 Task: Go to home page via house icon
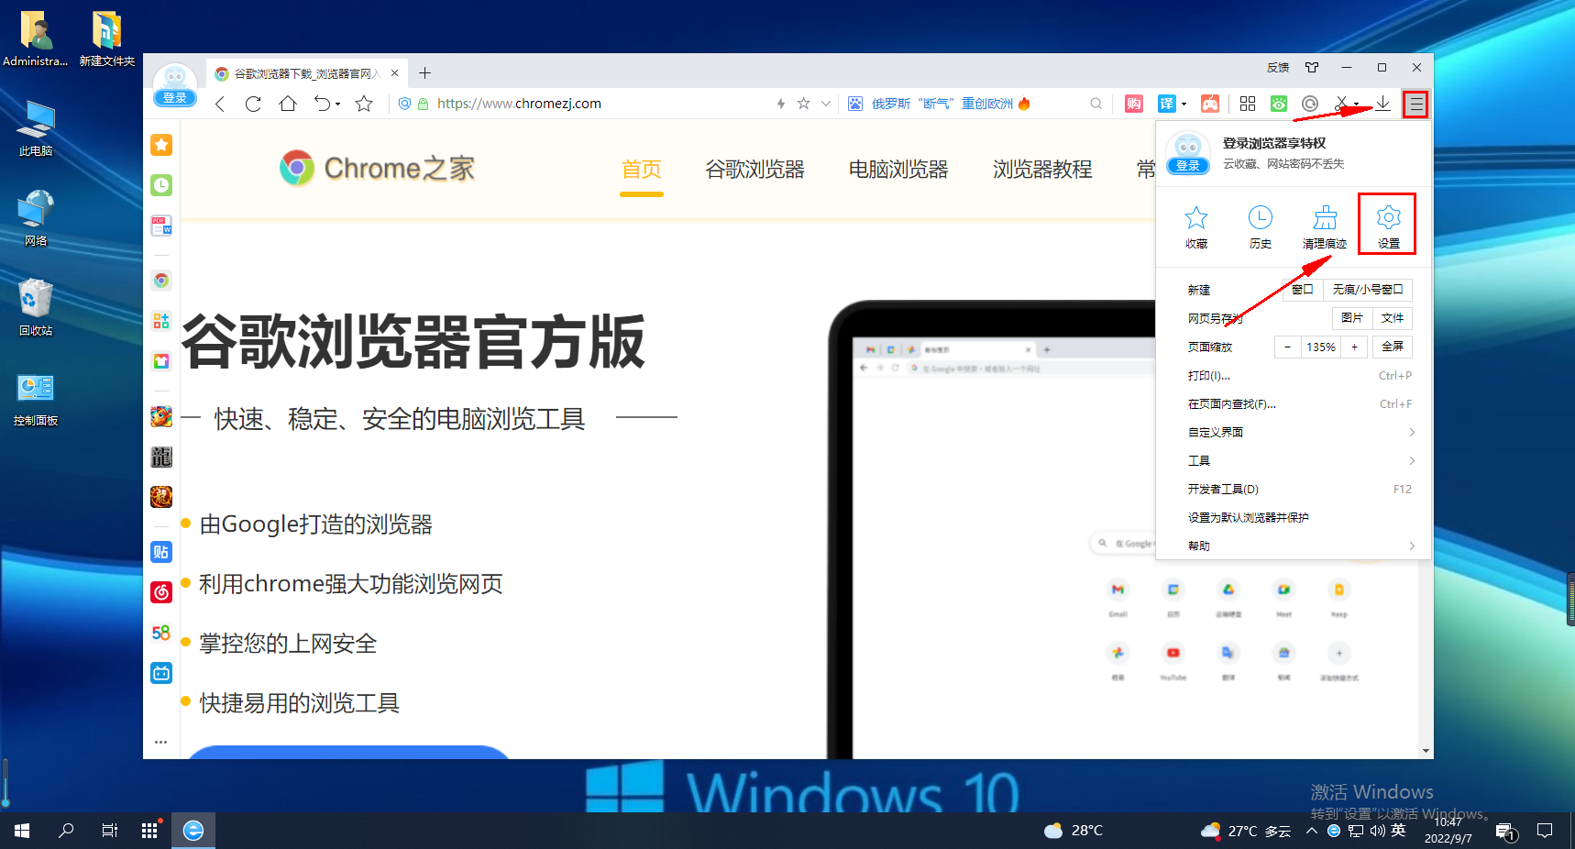(x=288, y=104)
